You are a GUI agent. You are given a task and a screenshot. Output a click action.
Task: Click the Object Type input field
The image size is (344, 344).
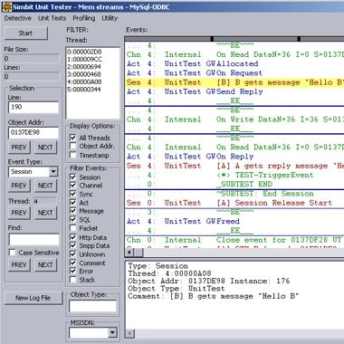click(x=92, y=306)
